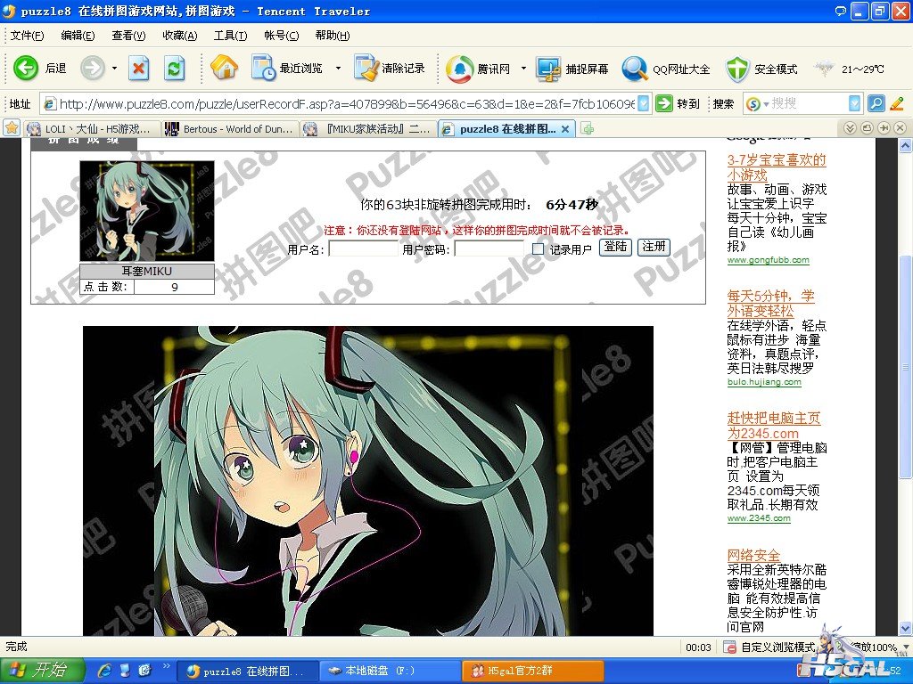Switch to the LOLI、大仙 - H5游戏 tab
Image resolution: width=913 pixels, height=684 pixels.
[92, 128]
